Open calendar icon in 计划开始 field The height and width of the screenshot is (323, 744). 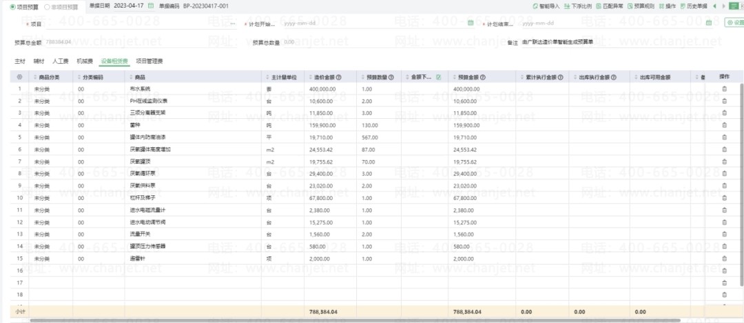pos(471,23)
